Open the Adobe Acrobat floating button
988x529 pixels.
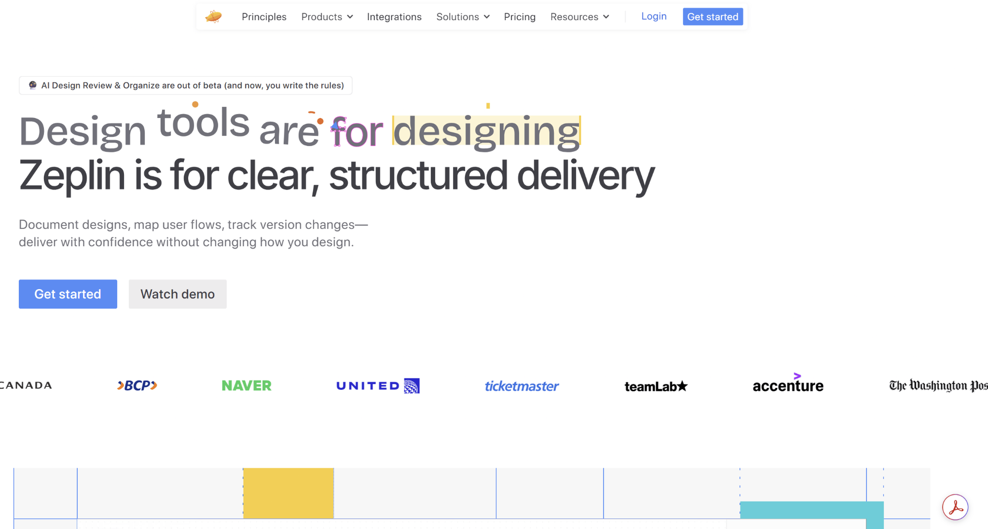click(955, 507)
